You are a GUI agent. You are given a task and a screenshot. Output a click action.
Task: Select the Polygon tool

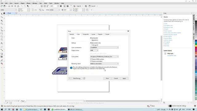pos(2,39)
